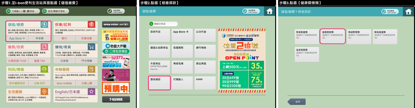Screen dimensions: 415x108
Task: Open the 購物/寄貨 category title
Action: 63,47
